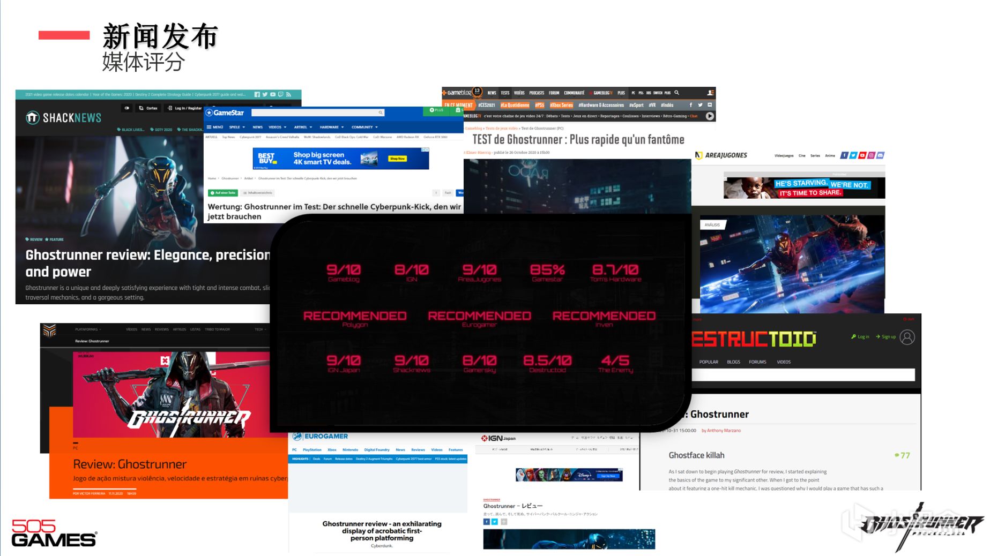Click the 505 Games logo

(x=54, y=534)
